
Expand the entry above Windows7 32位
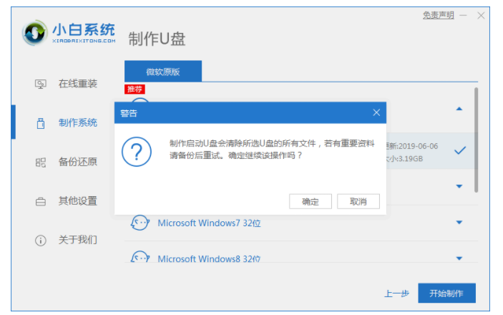459,186
